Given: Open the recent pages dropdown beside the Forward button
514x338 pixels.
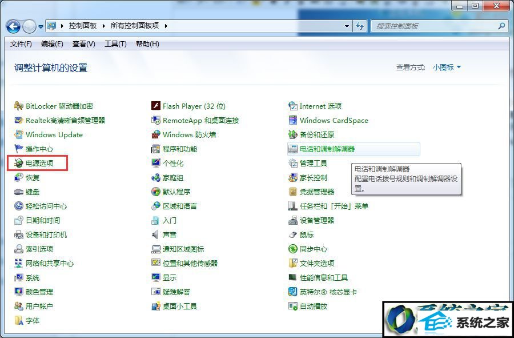Looking at the screenshot, I should pos(41,26).
